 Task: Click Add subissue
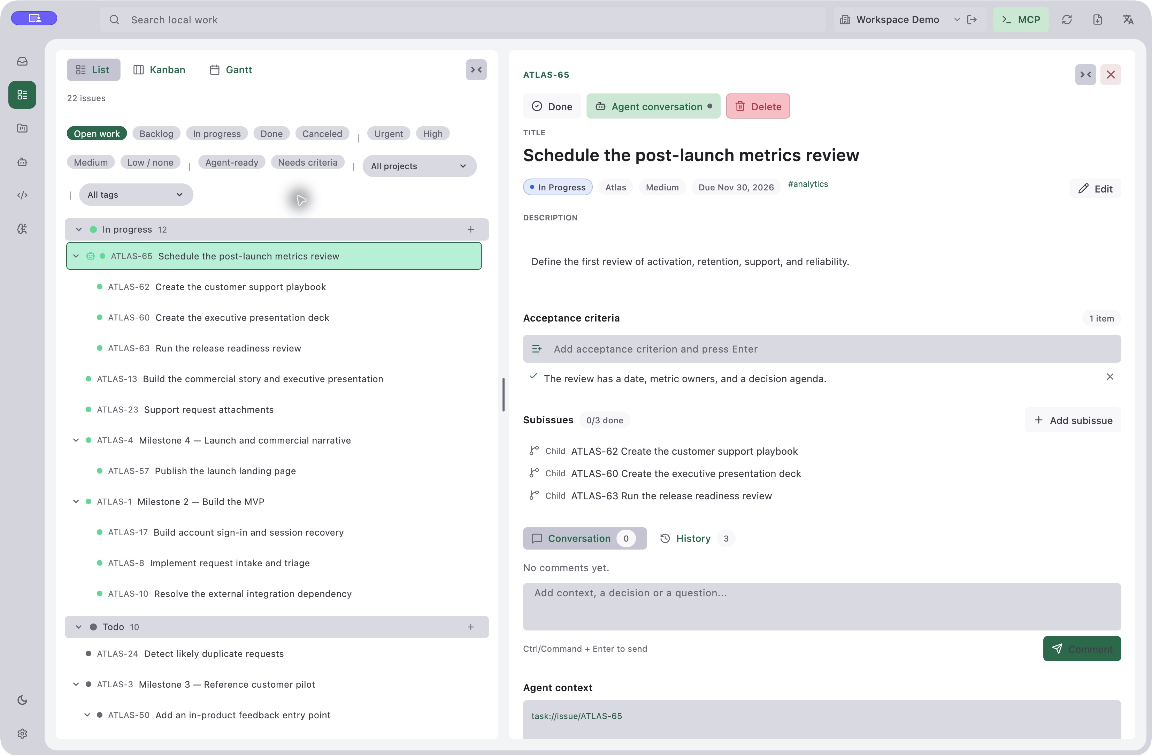(1073, 421)
